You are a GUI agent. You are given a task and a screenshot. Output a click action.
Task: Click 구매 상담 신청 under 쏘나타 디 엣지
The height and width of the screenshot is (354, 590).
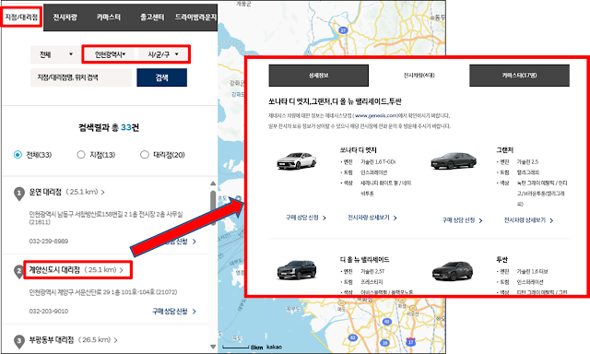coord(306,218)
